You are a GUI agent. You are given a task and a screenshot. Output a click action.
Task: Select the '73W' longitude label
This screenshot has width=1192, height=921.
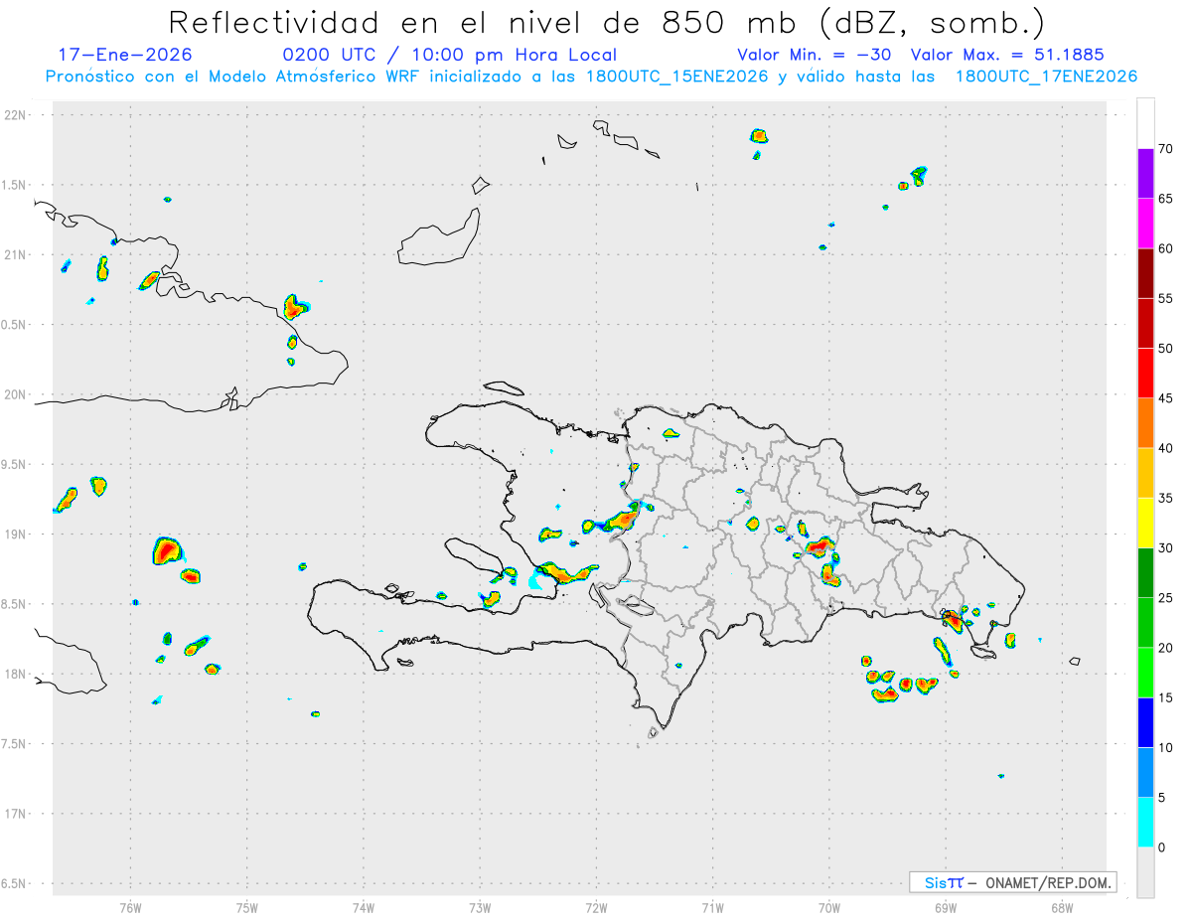[x=480, y=907]
